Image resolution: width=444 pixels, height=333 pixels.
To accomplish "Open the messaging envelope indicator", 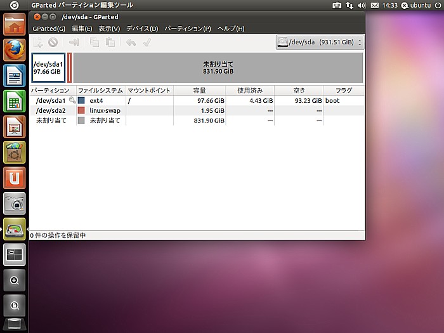I will pos(375,5).
